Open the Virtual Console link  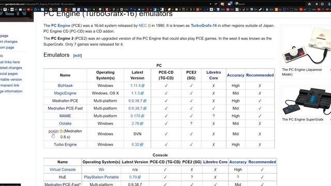(63, 169)
